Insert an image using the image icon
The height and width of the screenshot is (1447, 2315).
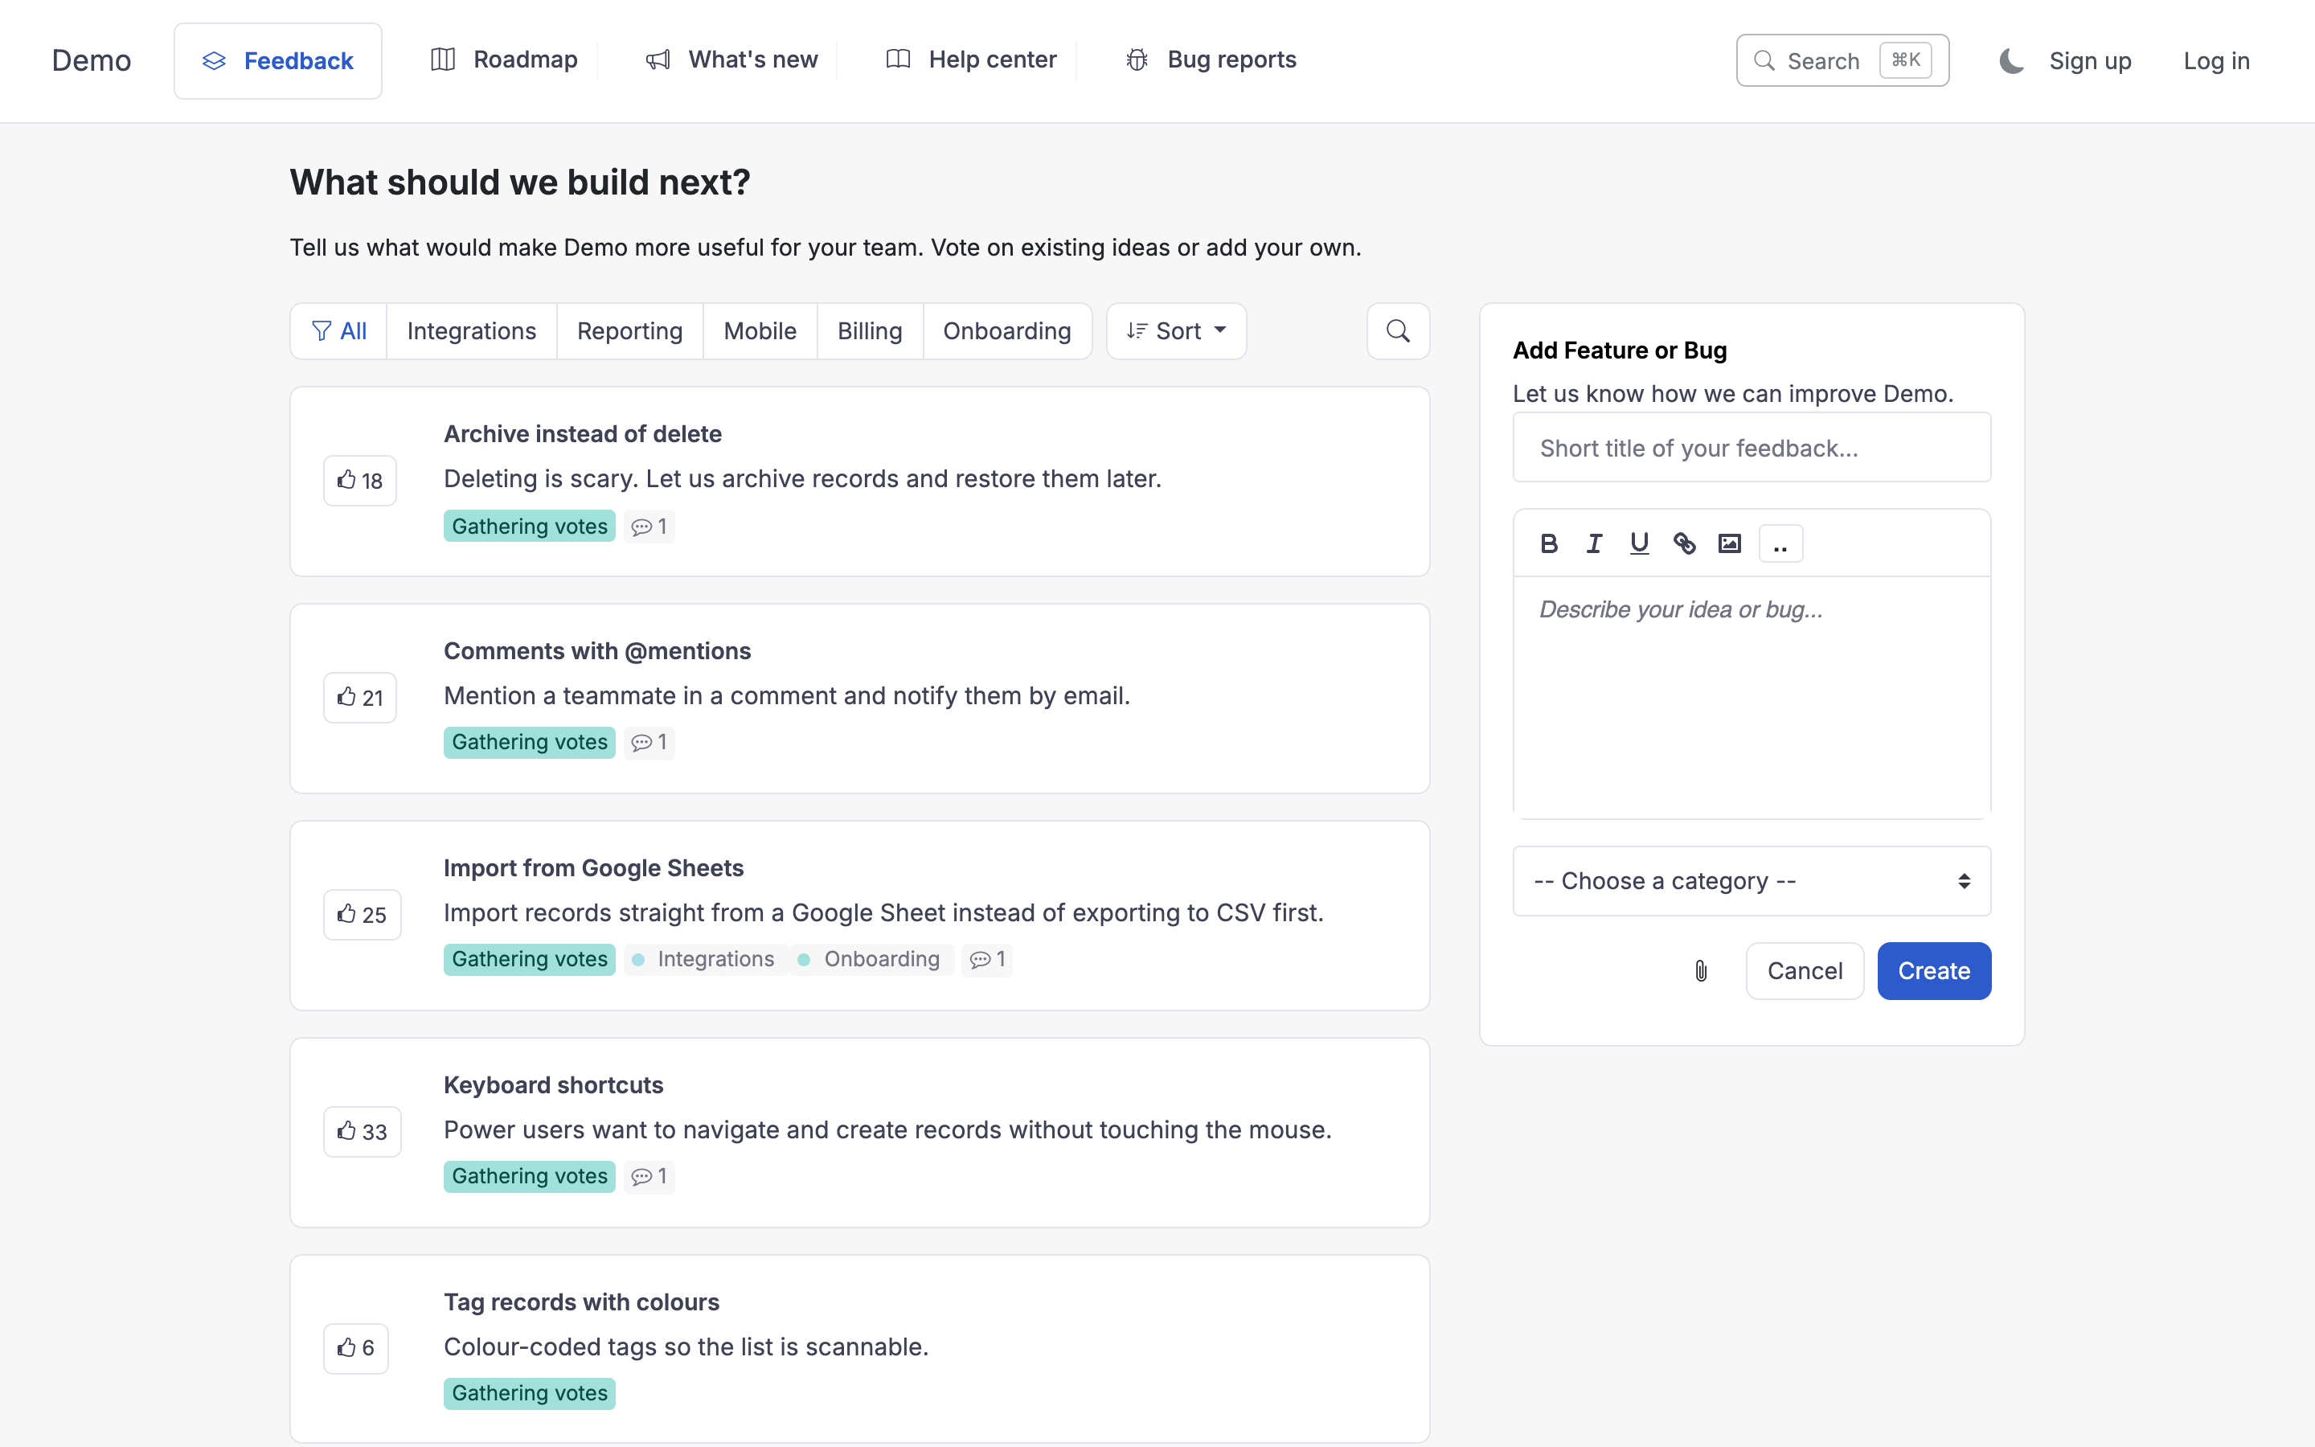pos(1728,543)
